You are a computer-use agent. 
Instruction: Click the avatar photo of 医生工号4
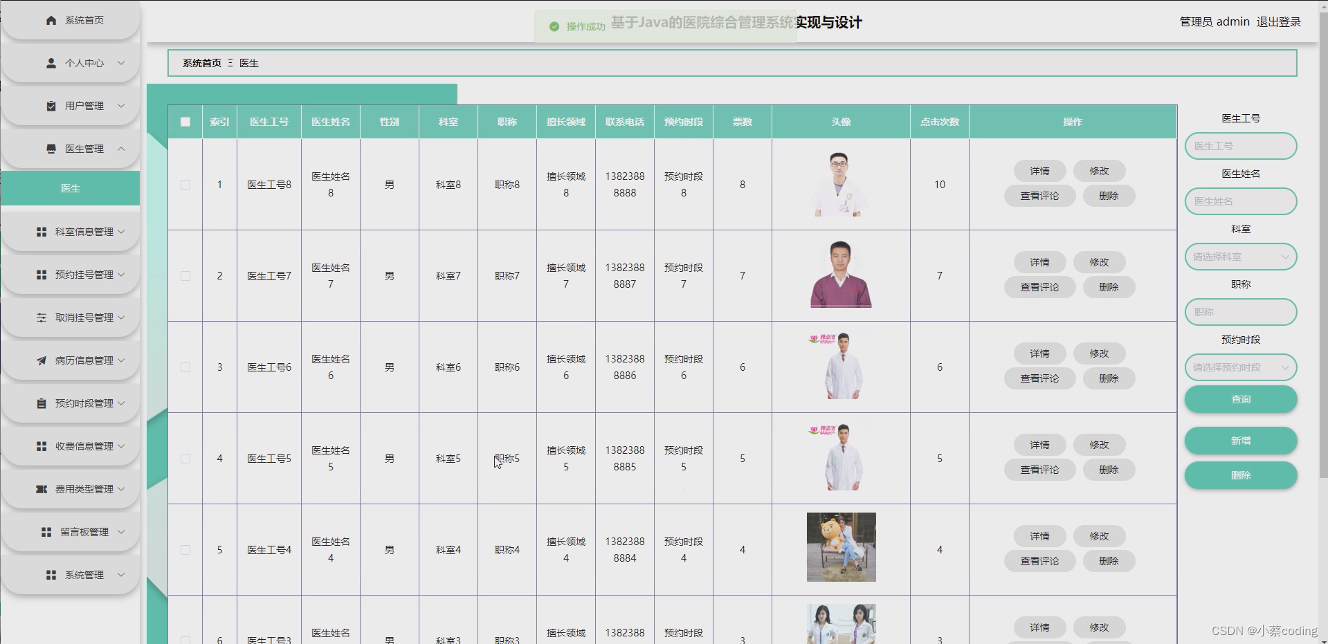point(841,547)
